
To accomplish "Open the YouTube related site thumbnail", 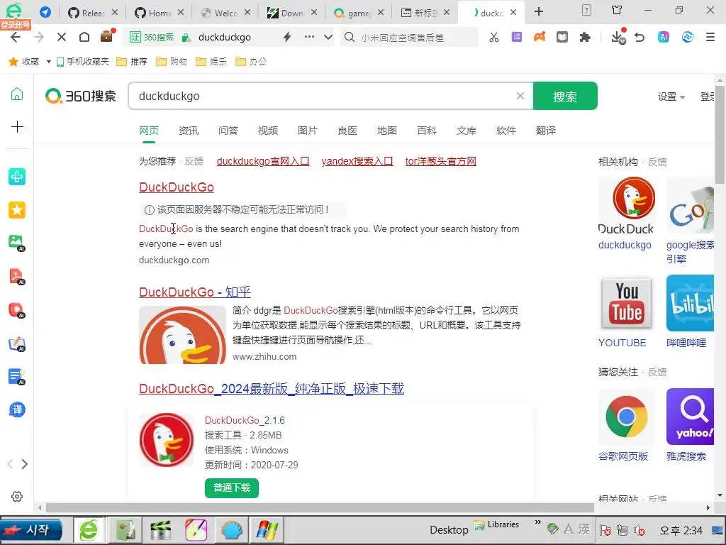I will [626, 304].
